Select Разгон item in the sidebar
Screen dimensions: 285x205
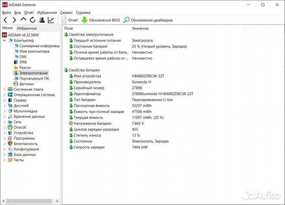pos(25,68)
